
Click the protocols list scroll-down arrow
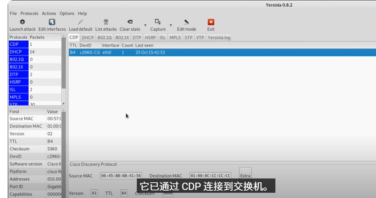[x=64, y=104]
